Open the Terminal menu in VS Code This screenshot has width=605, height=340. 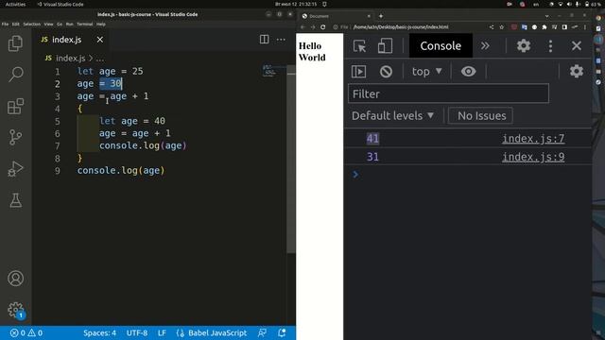pyautogui.click(x=84, y=24)
